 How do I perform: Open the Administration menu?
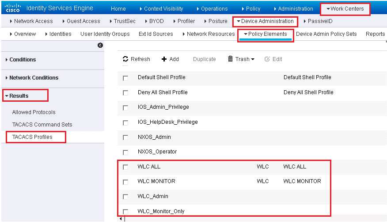click(x=293, y=9)
